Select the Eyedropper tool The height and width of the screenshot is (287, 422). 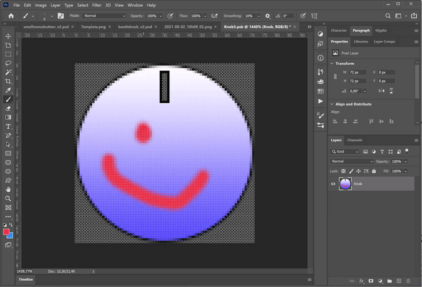point(8,90)
